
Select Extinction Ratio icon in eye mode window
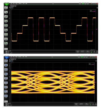[x=6, y=61]
